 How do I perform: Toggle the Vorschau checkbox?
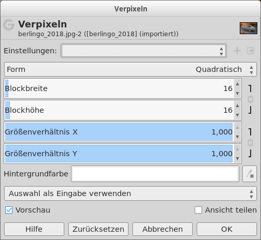(9, 210)
